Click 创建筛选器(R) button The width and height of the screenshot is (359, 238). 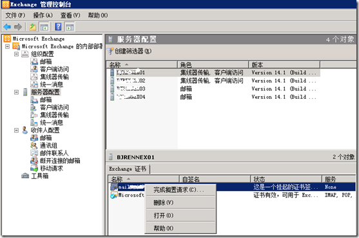coord(130,51)
